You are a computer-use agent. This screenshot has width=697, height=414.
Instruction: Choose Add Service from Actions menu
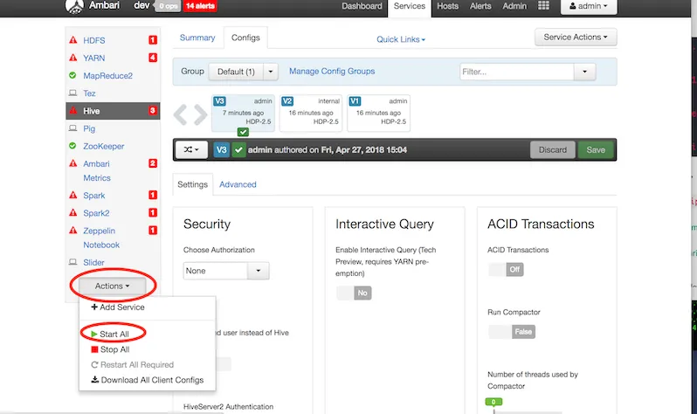coord(118,307)
